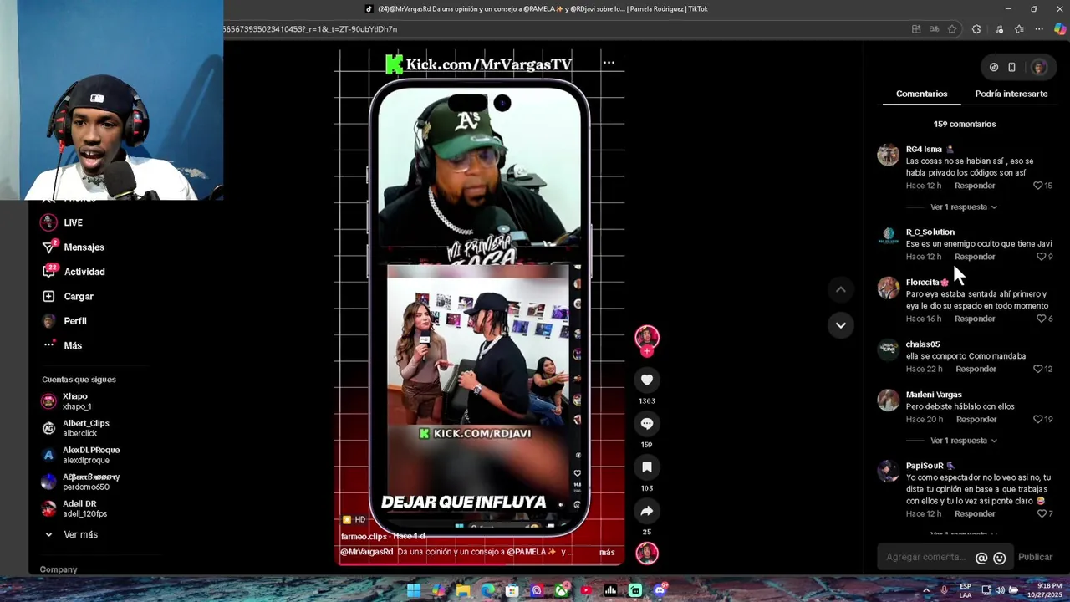Open farmeo.clips author link
Viewport: 1070px width, 602px height.
click(x=365, y=536)
